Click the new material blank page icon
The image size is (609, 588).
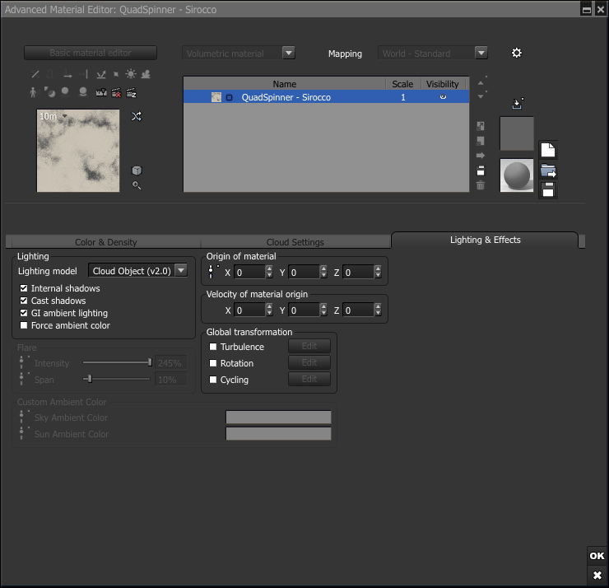548,151
